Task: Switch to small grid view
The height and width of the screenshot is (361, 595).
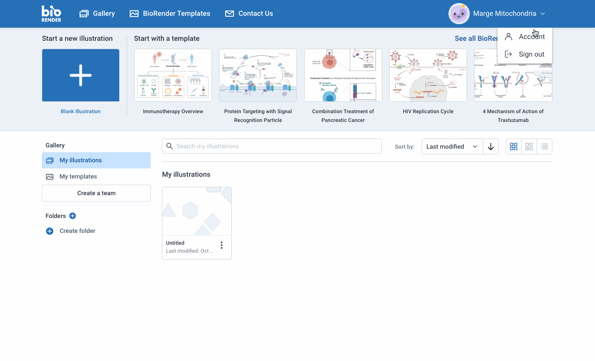Action: tap(529, 147)
